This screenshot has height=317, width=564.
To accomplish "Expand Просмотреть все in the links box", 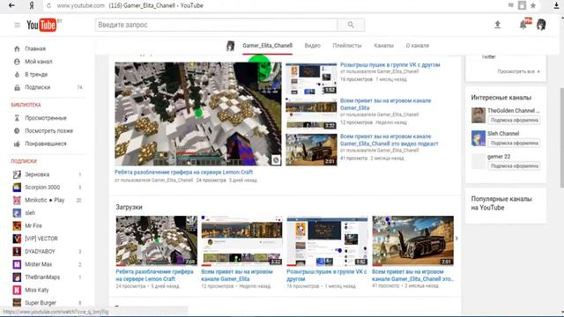I will click(x=518, y=71).
